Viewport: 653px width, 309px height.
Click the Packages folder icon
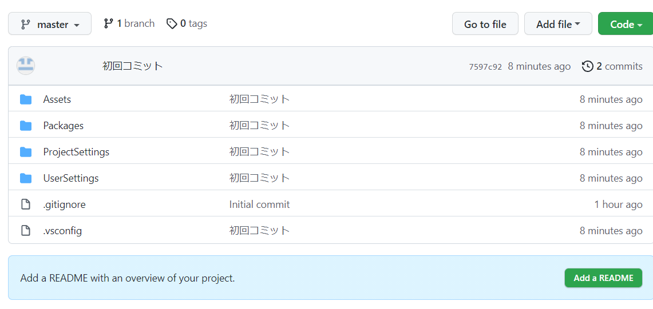(26, 126)
